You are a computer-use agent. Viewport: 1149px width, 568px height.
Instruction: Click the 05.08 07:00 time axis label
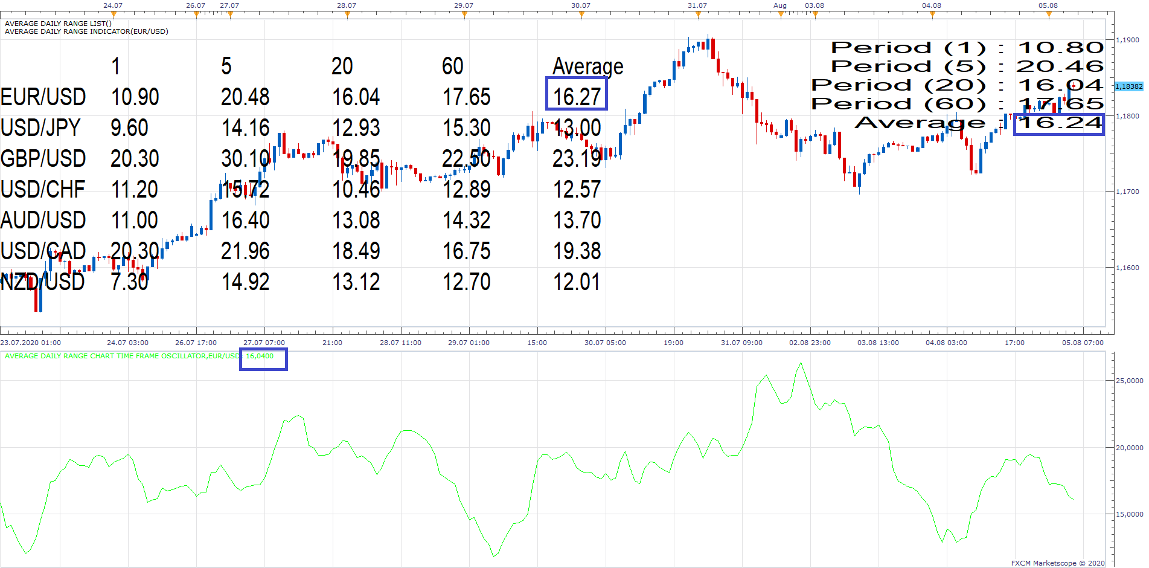1083,343
